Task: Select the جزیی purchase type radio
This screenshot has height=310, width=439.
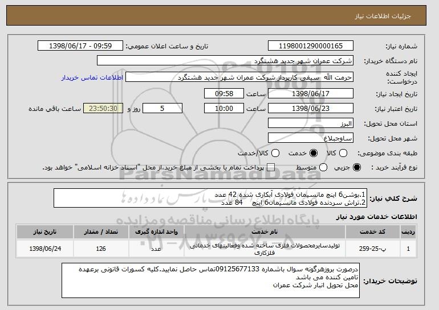Action: 357,167
